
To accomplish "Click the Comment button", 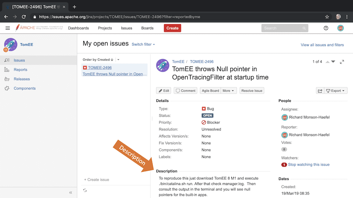I will click(186, 91).
